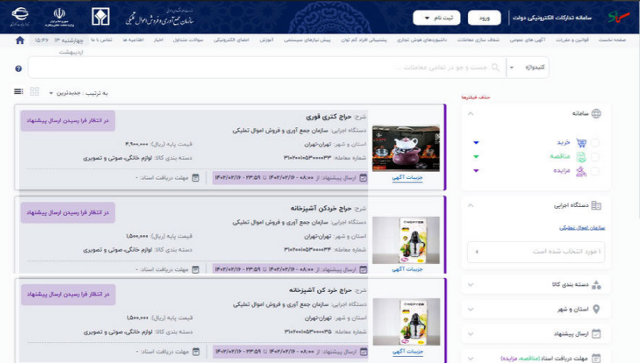
Task: Click the home icon in navigation bar
Action: click(x=20, y=40)
